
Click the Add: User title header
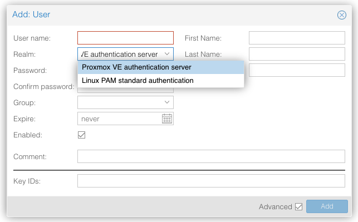point(31,14)
